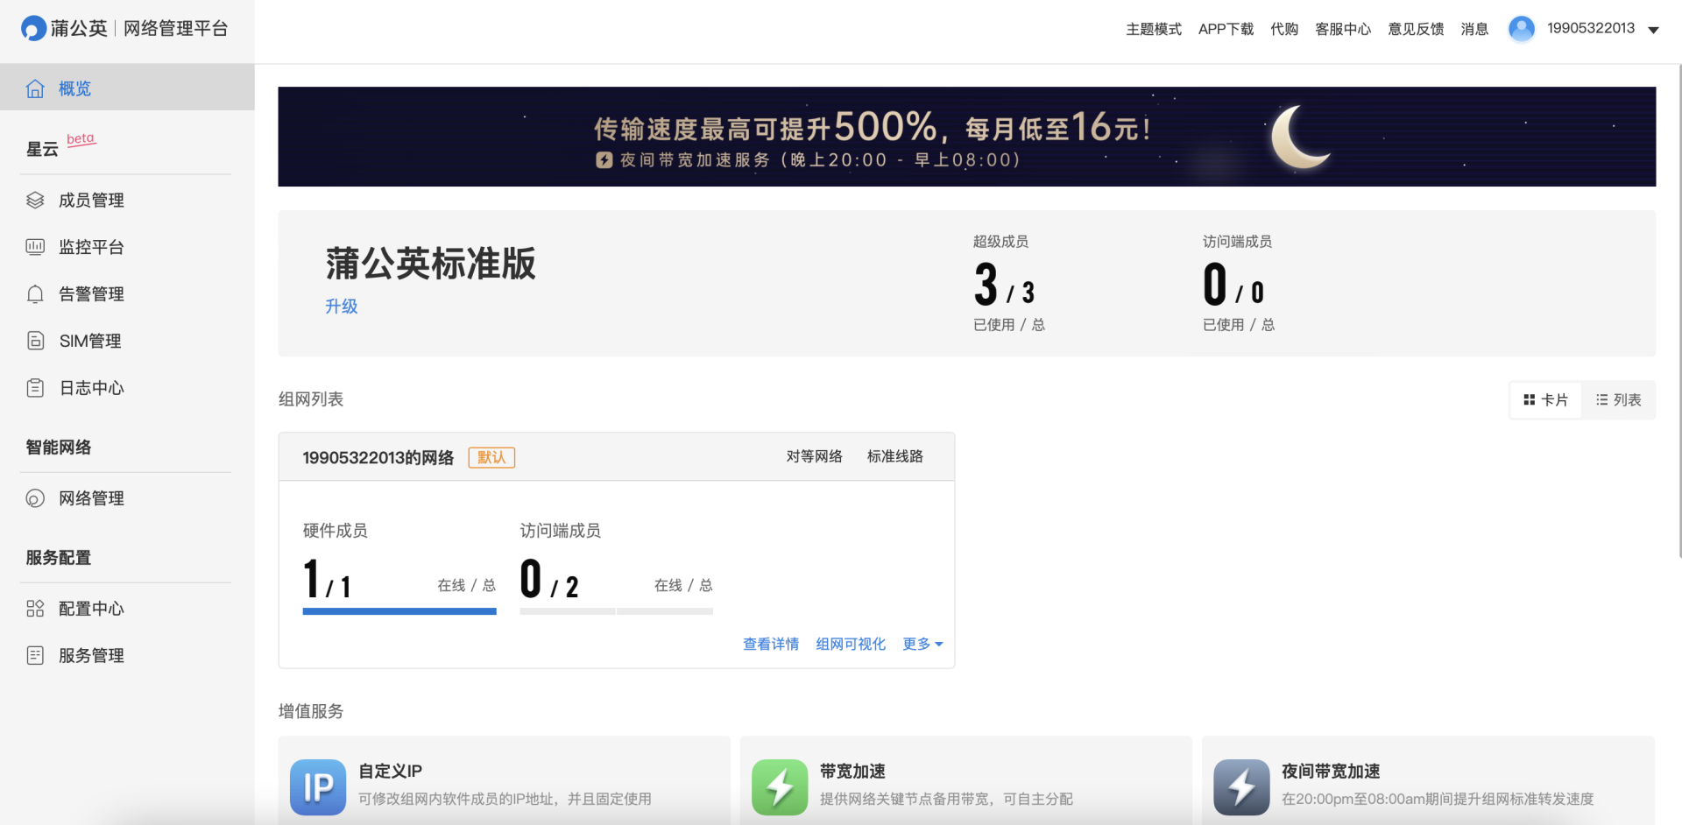Open 告警管理 in the sidebar
1682x825 pixels.
(91, 293)
